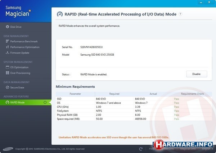Click the CPU (GHz) row label
This screenshot has width=216, height=153.
pyautogui.click(x=63, y=107)
